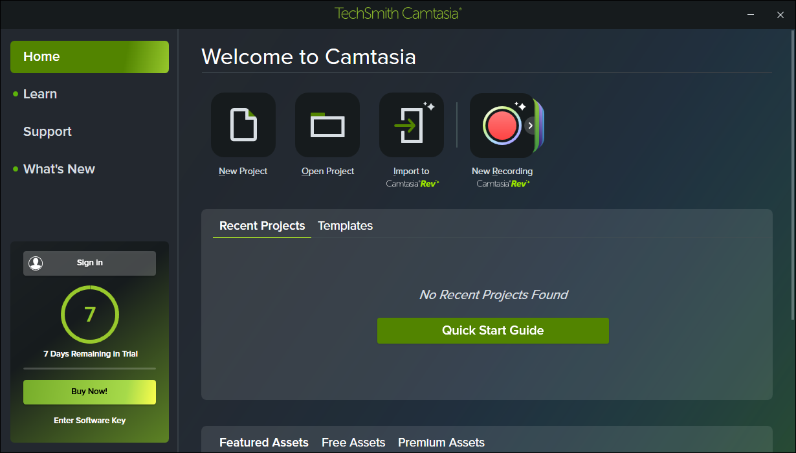
Task: Expand recording options with the chevron arrow
Action: 531,126
